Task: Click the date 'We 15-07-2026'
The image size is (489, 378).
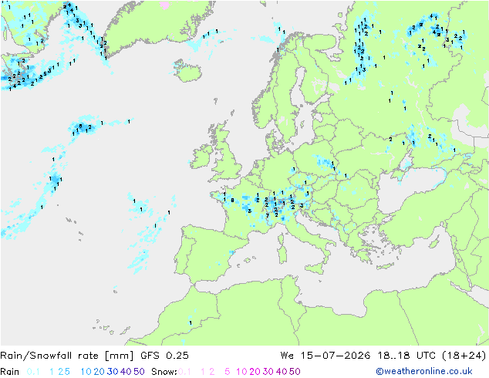Action: [325, 356]
